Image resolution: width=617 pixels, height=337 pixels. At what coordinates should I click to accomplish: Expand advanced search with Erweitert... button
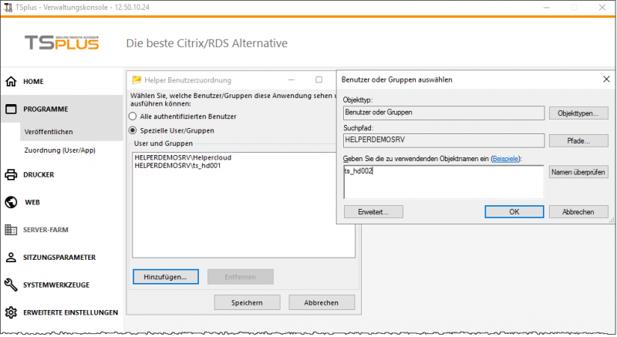pyautogui.click(x=374, y=211)
